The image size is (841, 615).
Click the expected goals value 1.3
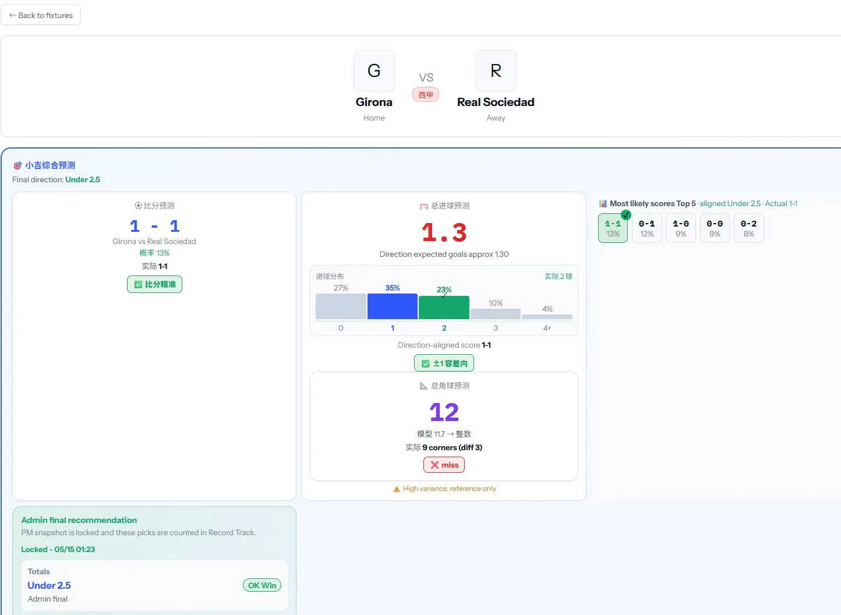point(444,232)
